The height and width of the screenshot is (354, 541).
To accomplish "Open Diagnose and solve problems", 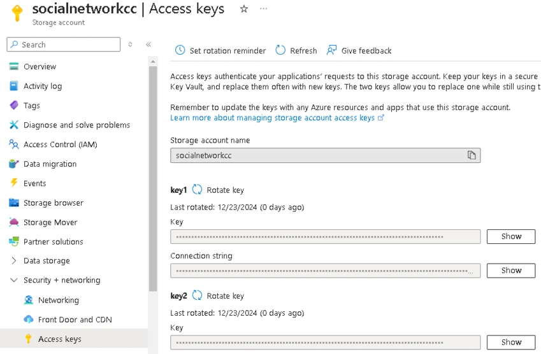I will (76, 125).
